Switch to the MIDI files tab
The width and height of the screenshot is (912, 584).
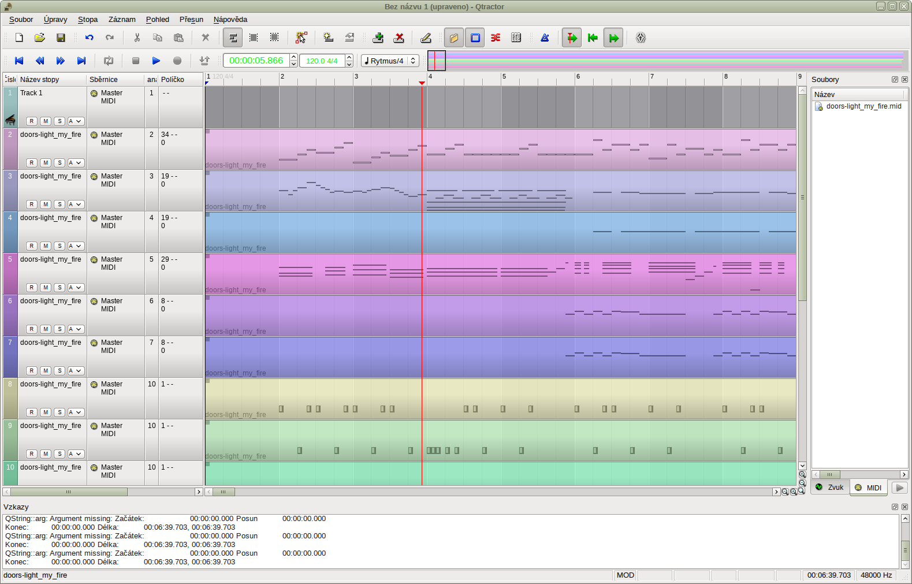869,488
